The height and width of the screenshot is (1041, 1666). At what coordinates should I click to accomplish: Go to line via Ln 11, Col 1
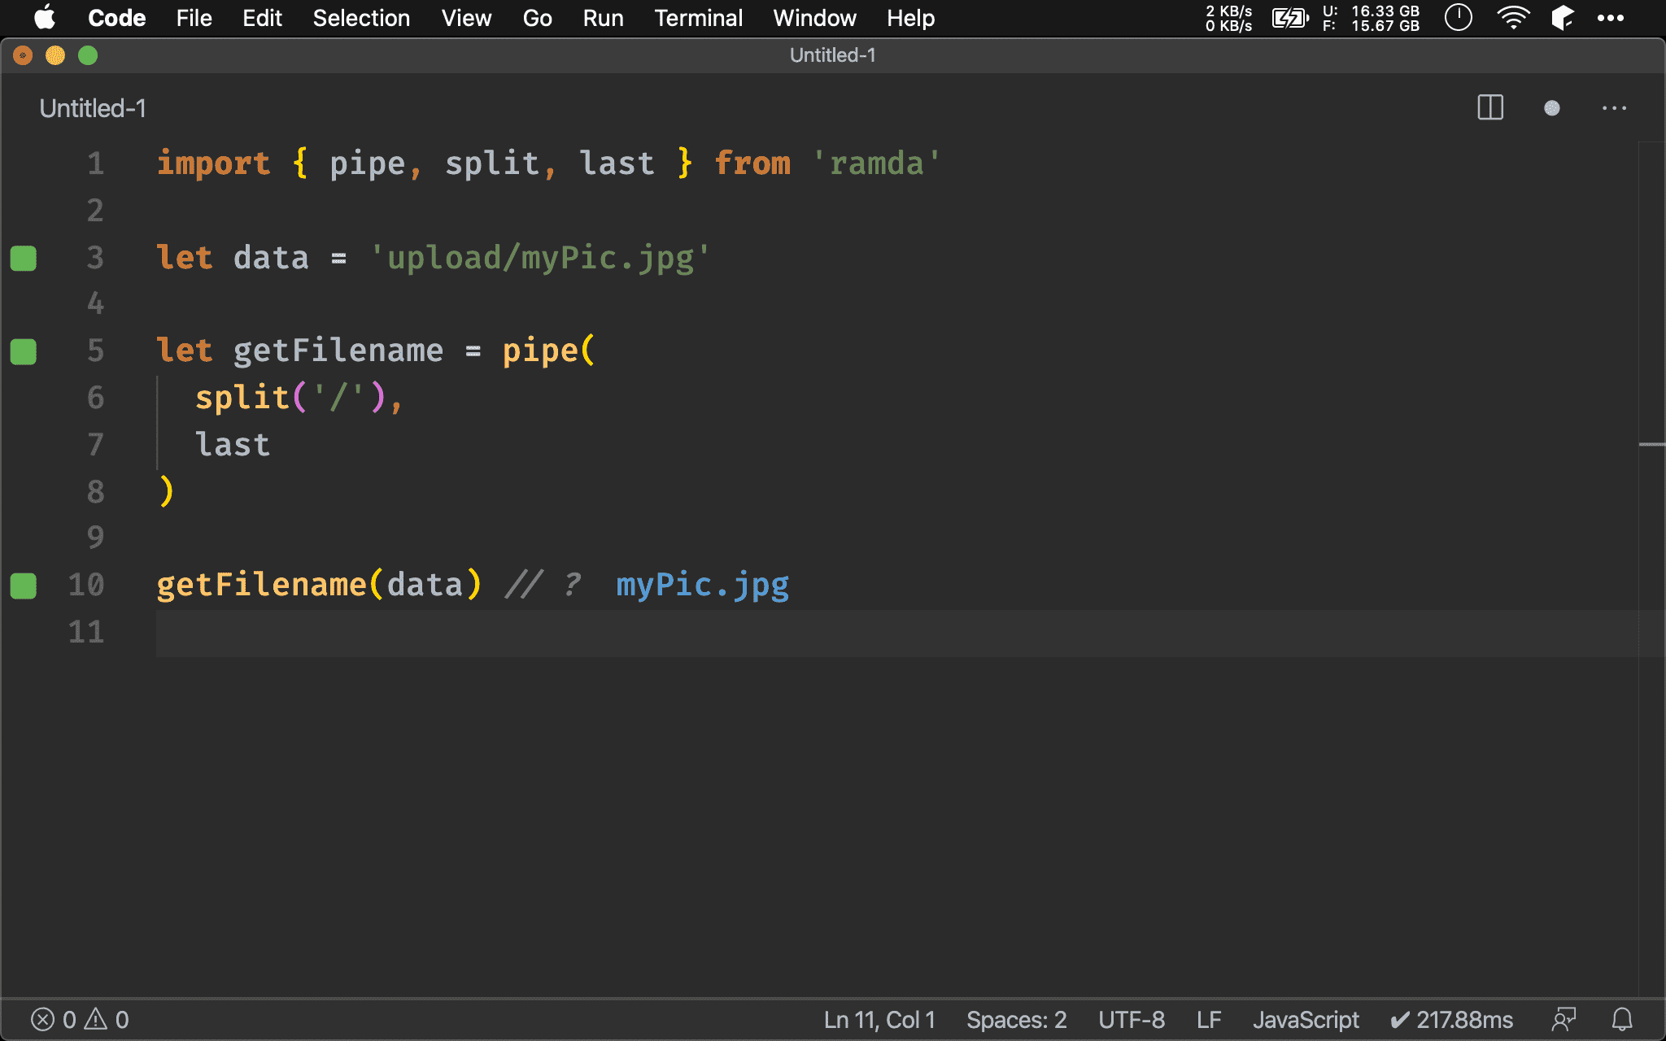coord(879,1020)
